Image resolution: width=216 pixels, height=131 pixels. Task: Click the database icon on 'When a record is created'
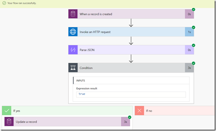(73, 14)
